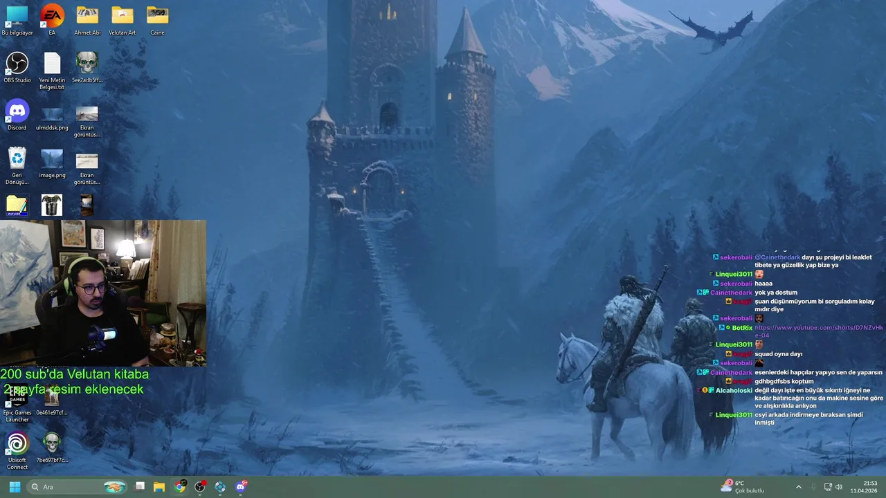The width and height of the screenshot is (886, 498).
Task: Select the 5ee2adb5ff skull image file
Action: coord(87,68)
